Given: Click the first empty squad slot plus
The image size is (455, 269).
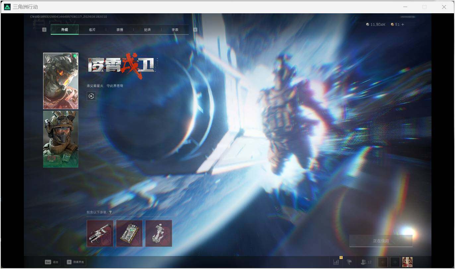Looking at the screenshot, I should [x=382, y=262].
